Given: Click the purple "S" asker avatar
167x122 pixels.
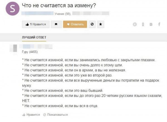Looking at the screenshot, I should click(x=12, y=9).
